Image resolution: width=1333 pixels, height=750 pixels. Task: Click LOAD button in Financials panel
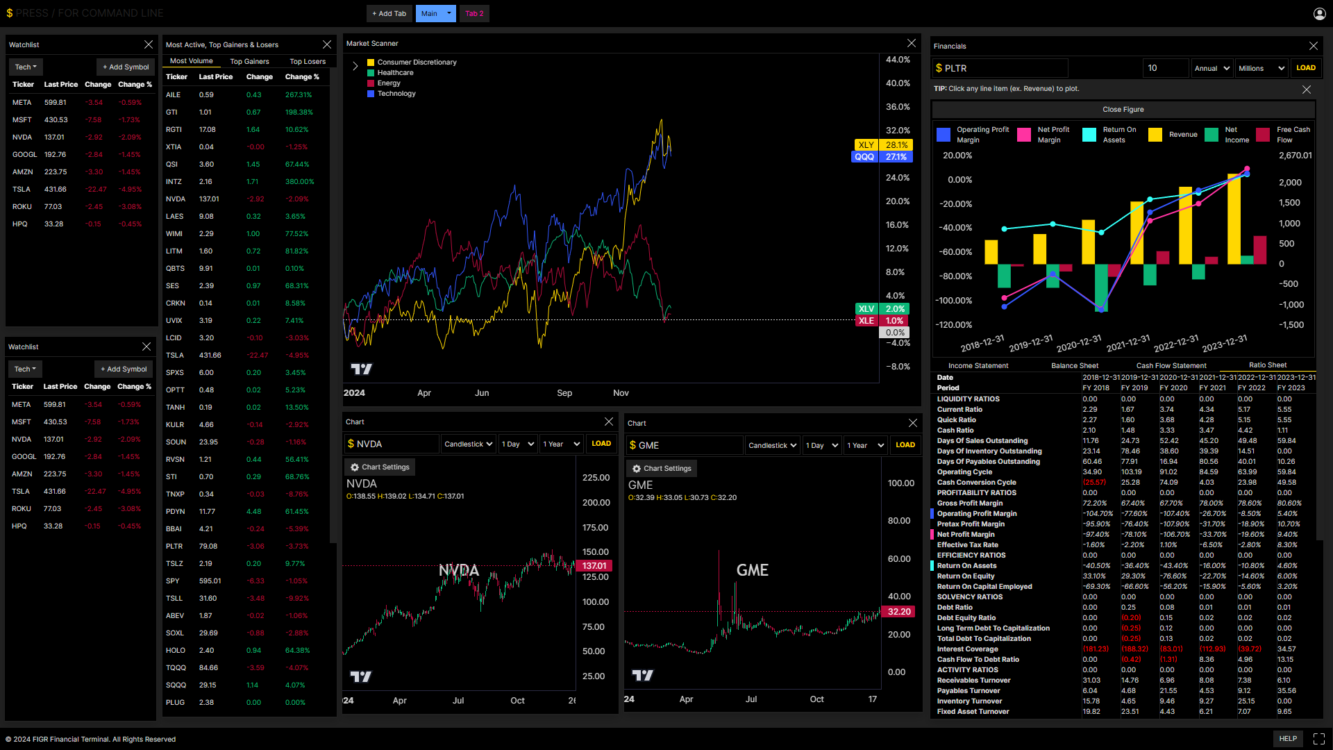tap(1306, 68)
